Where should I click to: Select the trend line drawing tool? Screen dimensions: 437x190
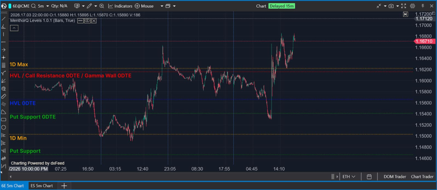pos(4,19)
